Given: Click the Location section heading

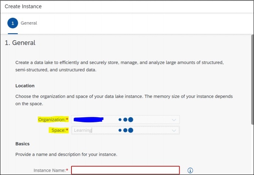Looking at the screenshot, I should (25, 86).
